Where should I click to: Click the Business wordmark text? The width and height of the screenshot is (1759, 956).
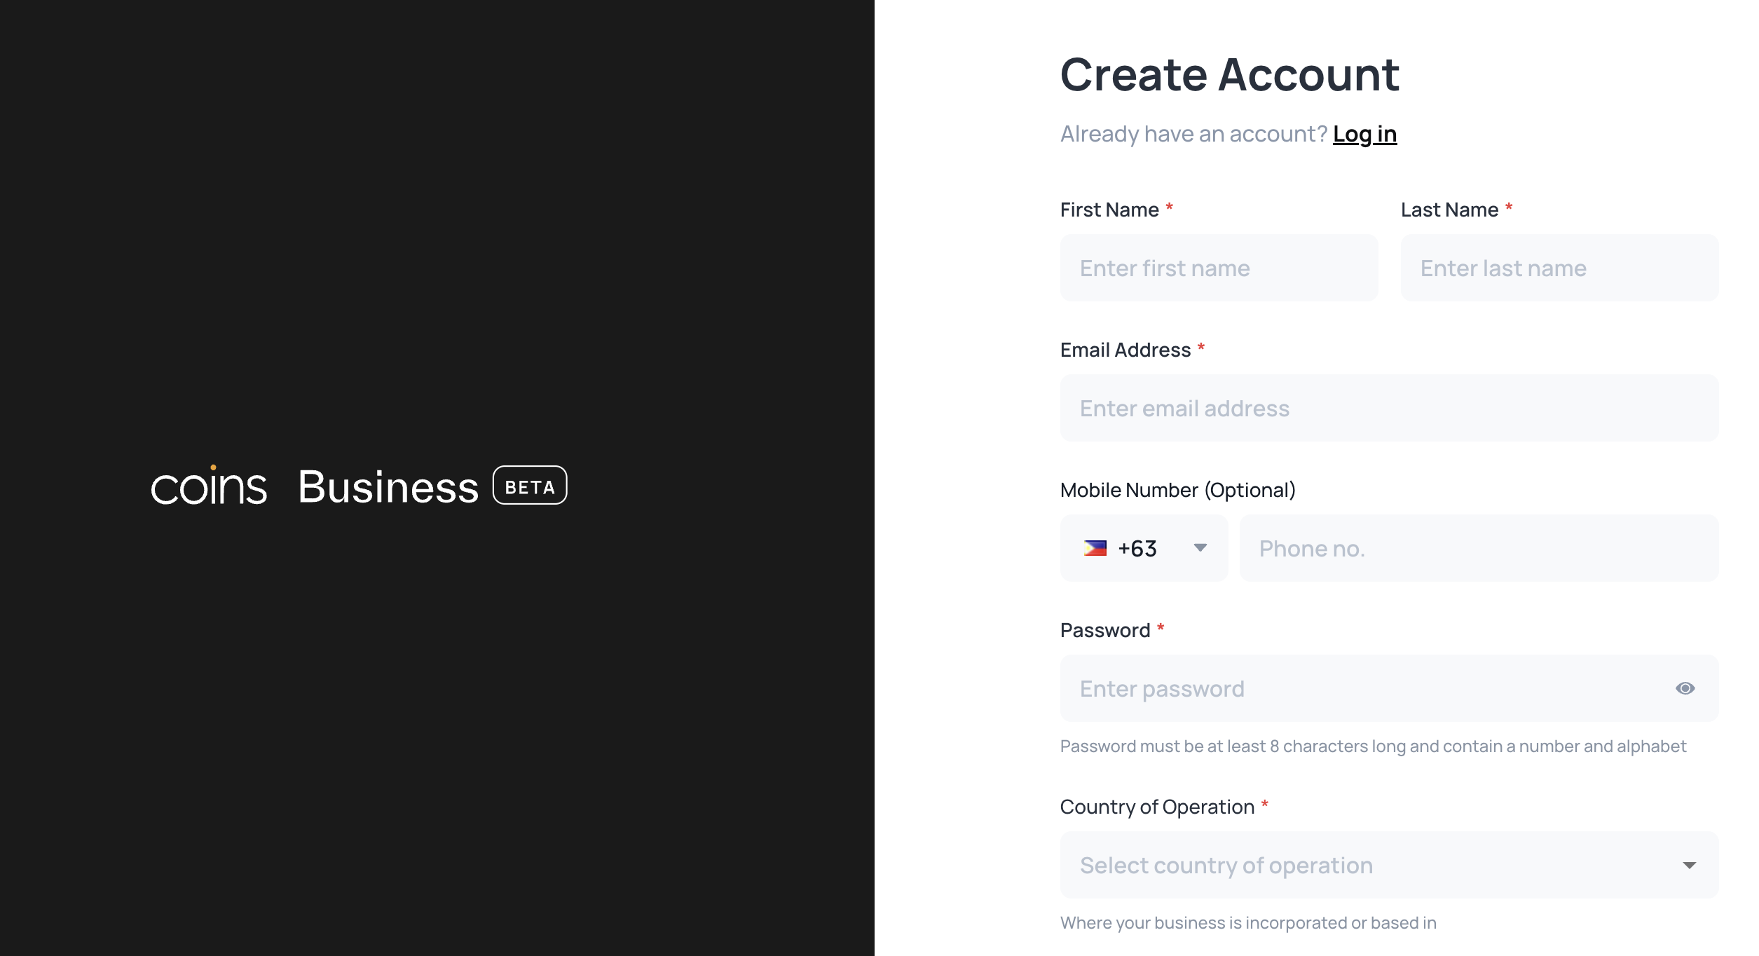click(x=388, y=487)
